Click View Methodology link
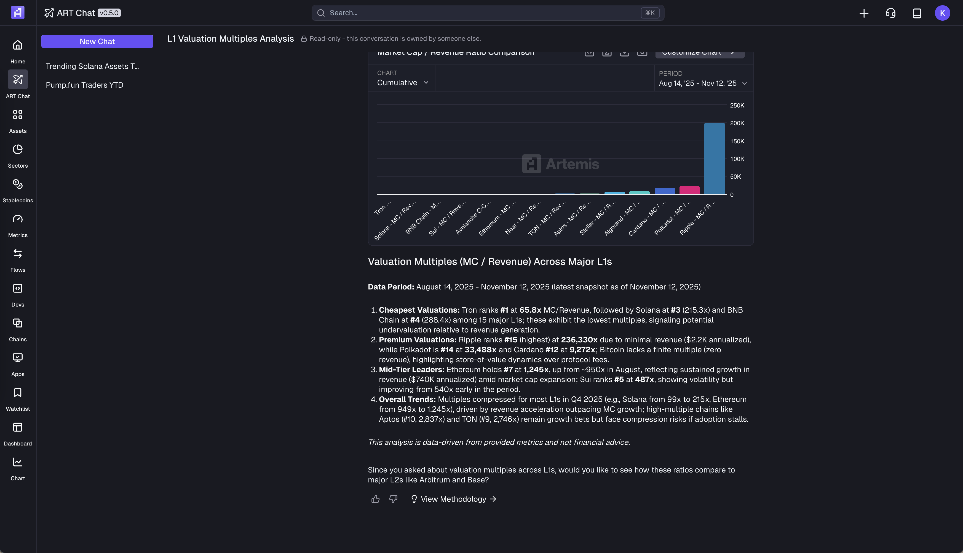Image resolution: width=963 pixels, height=553 pixels. click(454, 499)
